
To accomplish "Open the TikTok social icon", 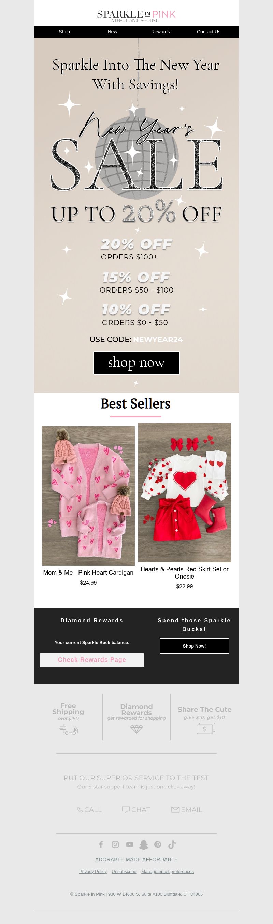I will [x=172, y=844].
